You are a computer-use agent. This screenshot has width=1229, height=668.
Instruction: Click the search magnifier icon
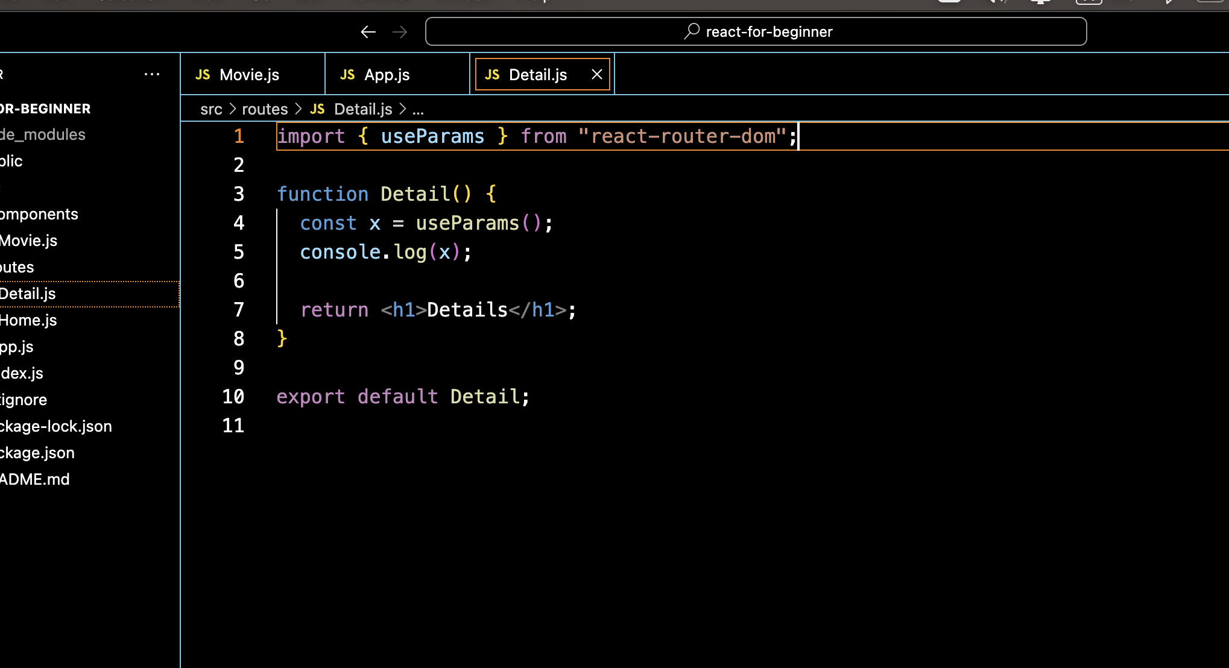(692, 31)
